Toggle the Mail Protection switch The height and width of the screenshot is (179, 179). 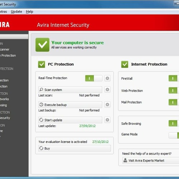(174, 102)
